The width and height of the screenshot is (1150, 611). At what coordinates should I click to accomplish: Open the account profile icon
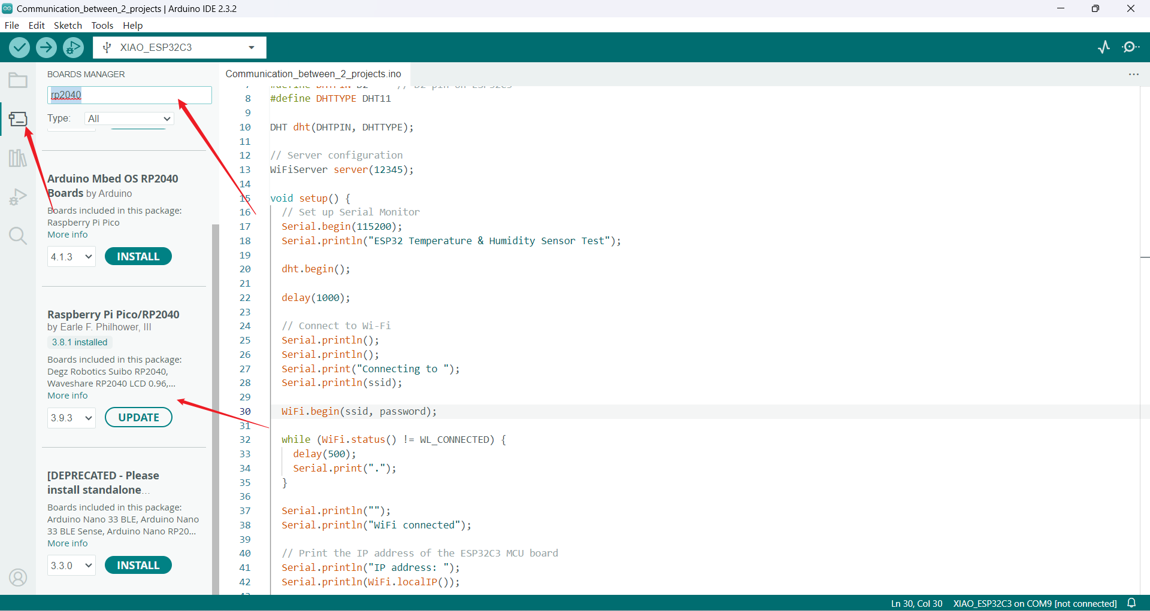18,577
